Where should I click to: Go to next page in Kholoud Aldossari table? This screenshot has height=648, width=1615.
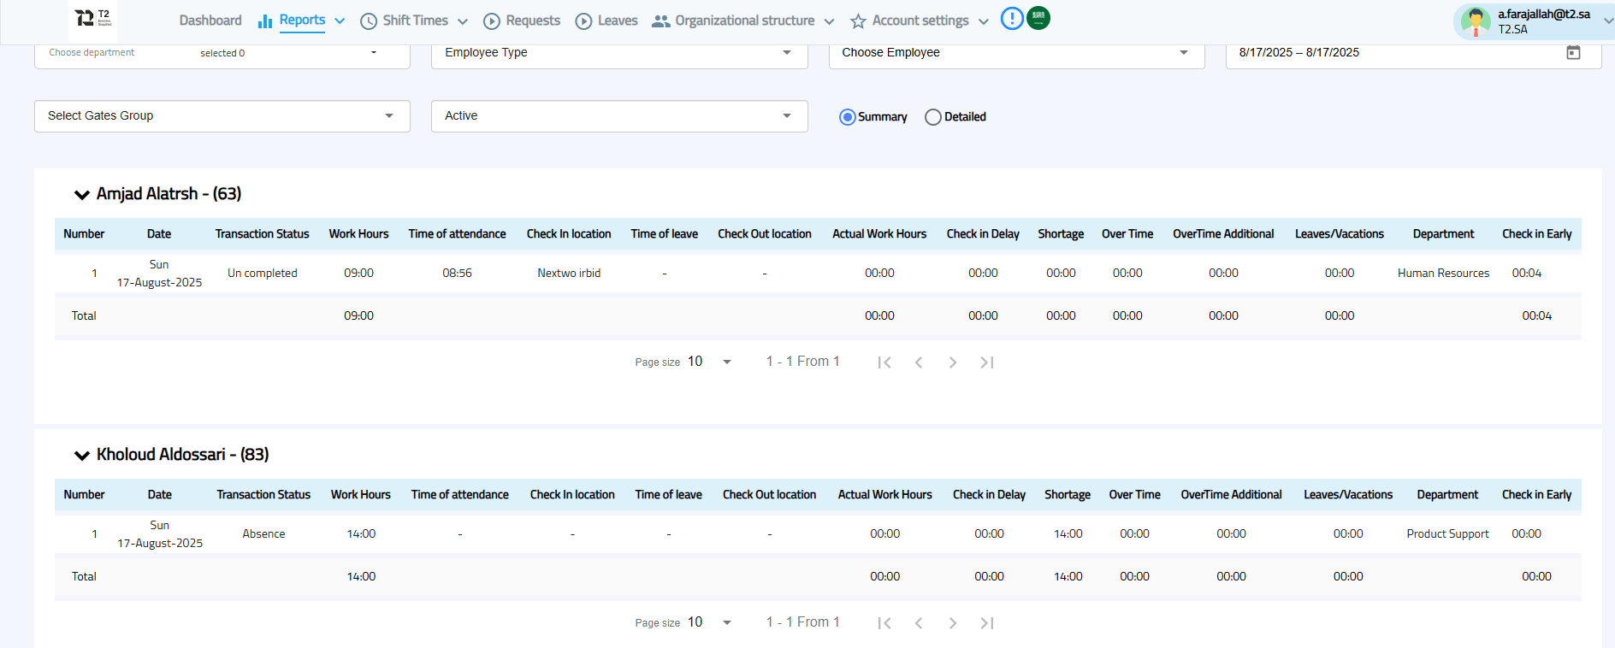(x=953, y=623)
